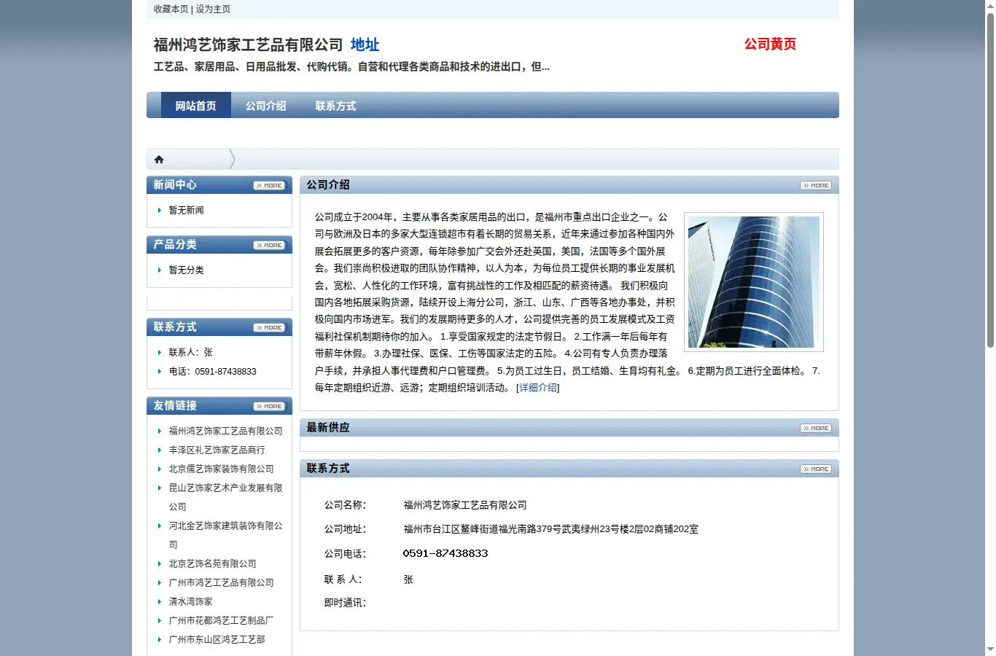Click the sidebar 联系人：张 entry
This screenshot has width=996, height=656.
point(191,352)
